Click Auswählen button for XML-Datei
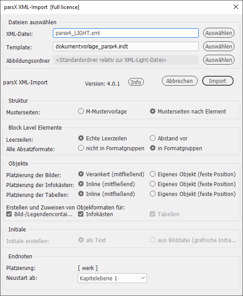 pyautogui.click(x=219, y=33)
